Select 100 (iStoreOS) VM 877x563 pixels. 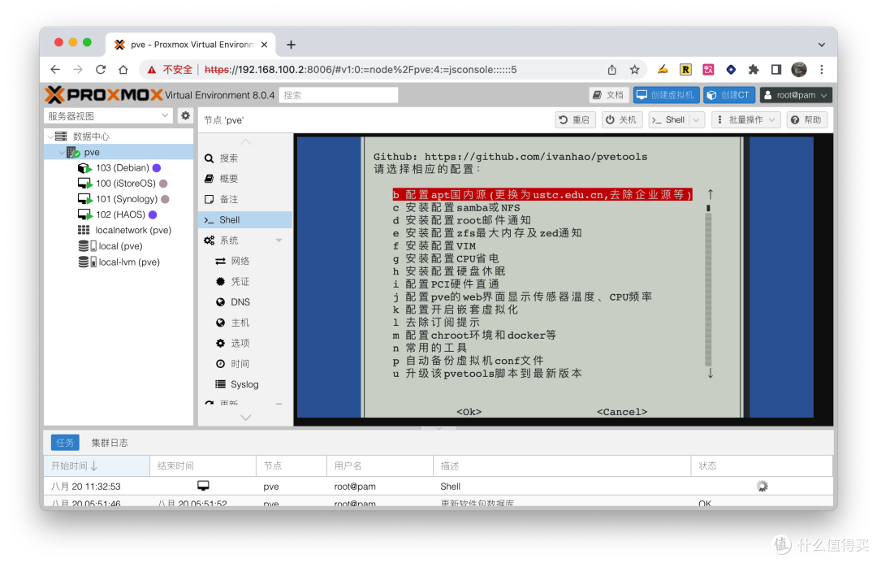pos(123,184)
